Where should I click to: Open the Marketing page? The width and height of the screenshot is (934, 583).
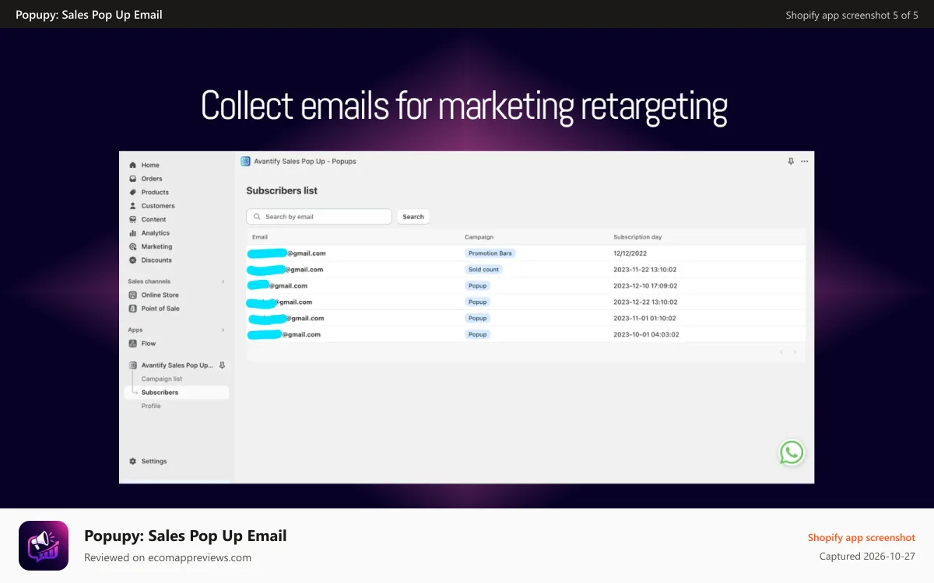(x=156, y=246)
